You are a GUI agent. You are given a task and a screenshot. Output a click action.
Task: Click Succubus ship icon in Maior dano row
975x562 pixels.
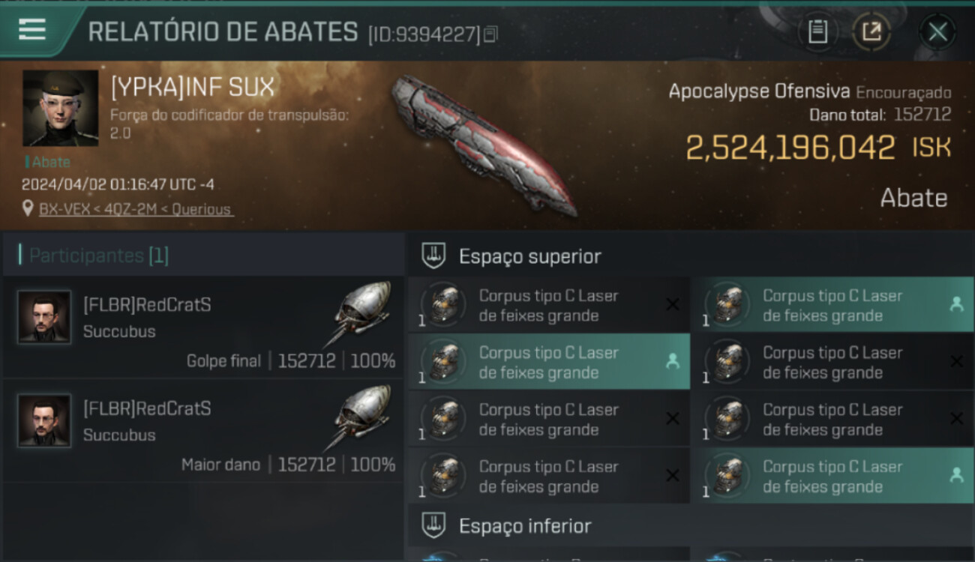pos(360,417)
